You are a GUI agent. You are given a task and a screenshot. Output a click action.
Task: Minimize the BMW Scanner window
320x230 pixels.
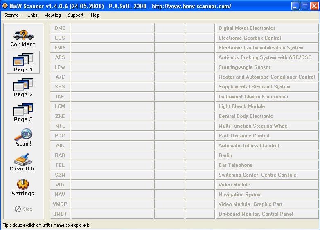295,6
